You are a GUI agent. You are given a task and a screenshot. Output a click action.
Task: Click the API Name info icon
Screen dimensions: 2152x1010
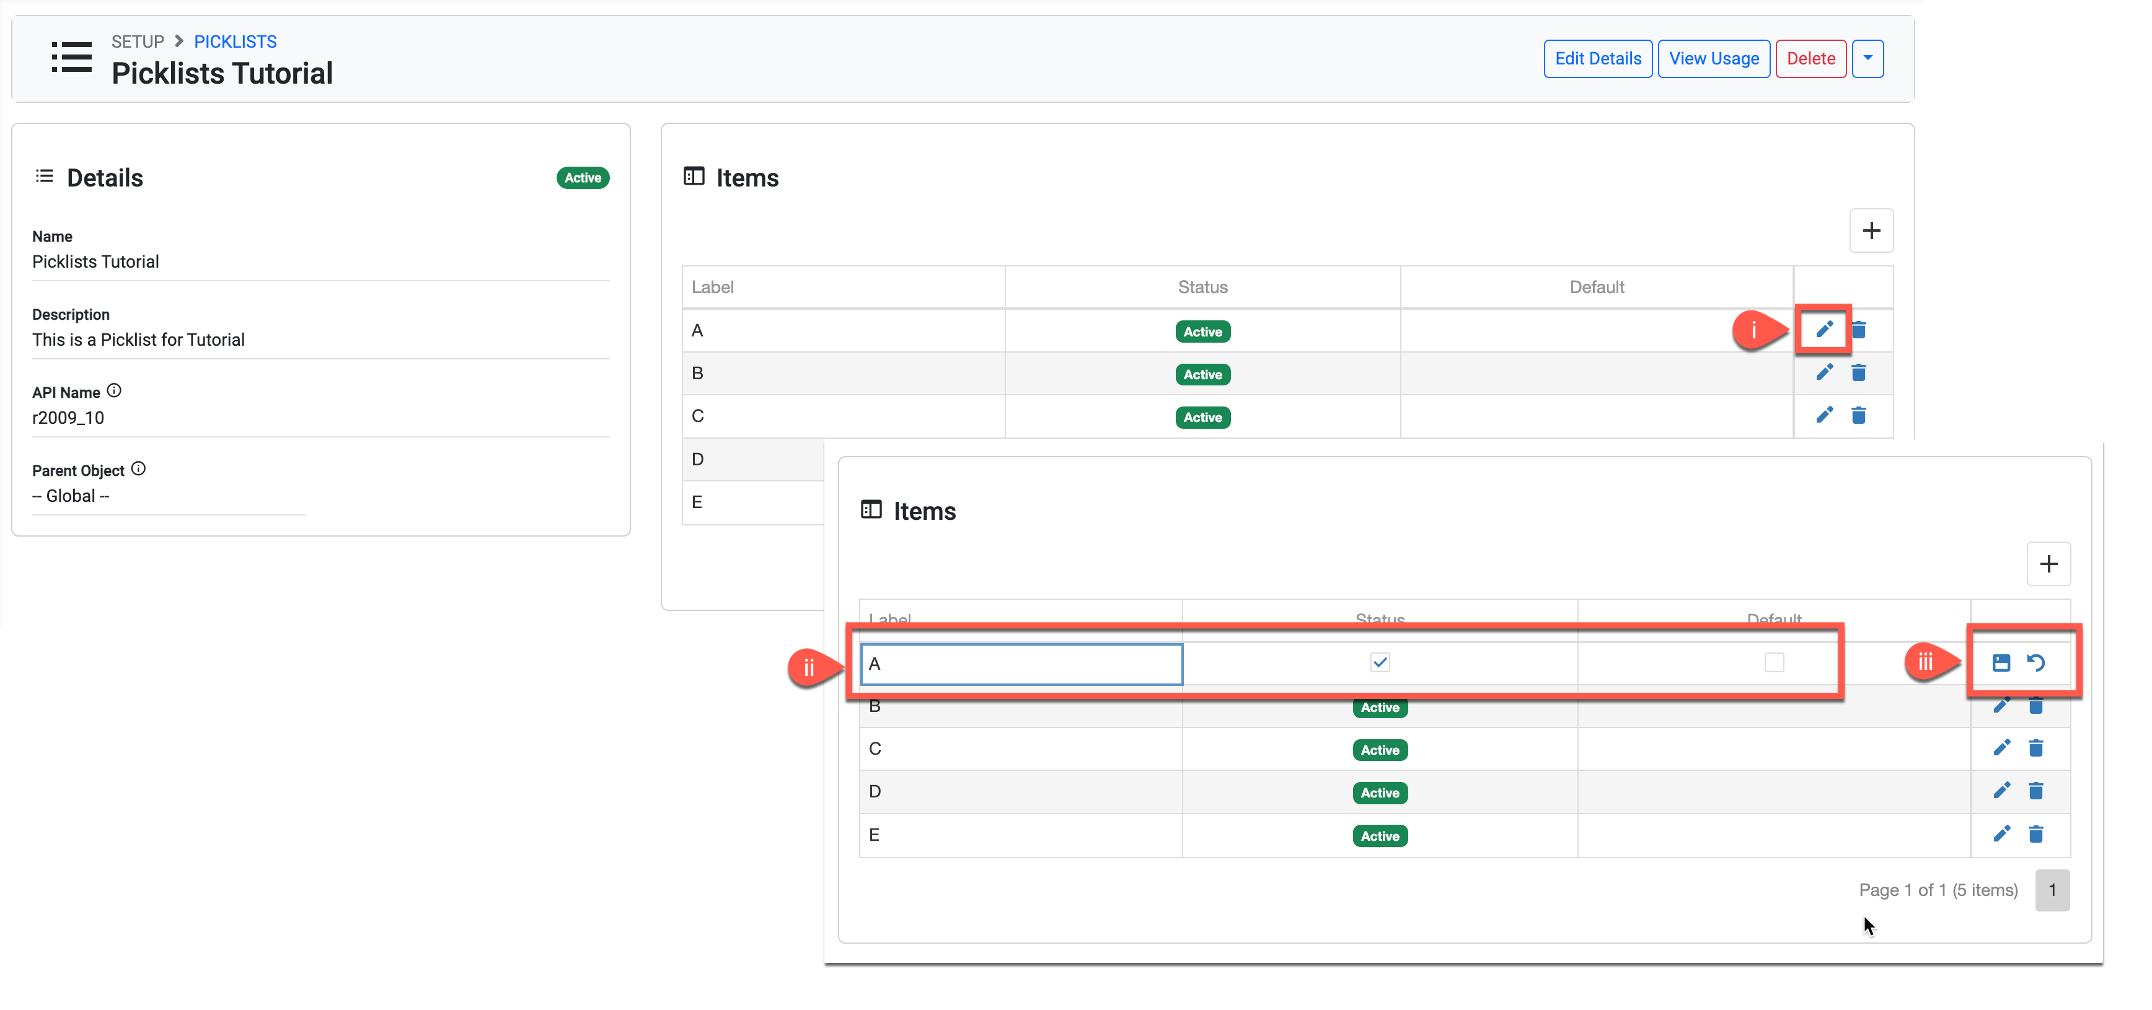[x=115, y=390]
